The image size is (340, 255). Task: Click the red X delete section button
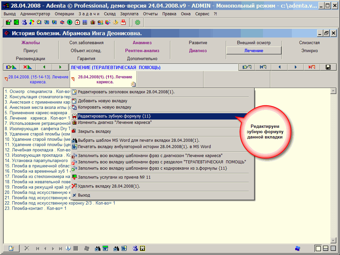pyautogui.click(x=28, y=67)
